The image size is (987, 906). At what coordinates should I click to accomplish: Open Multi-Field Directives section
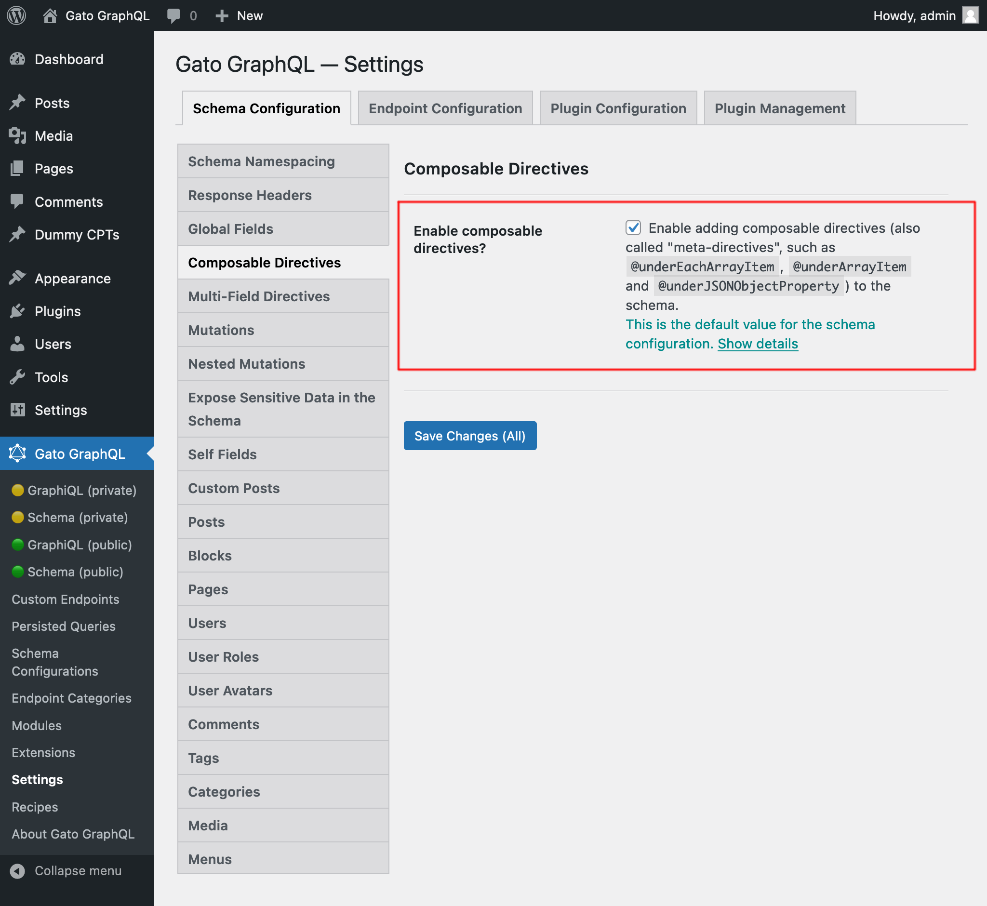click(283, 296)
